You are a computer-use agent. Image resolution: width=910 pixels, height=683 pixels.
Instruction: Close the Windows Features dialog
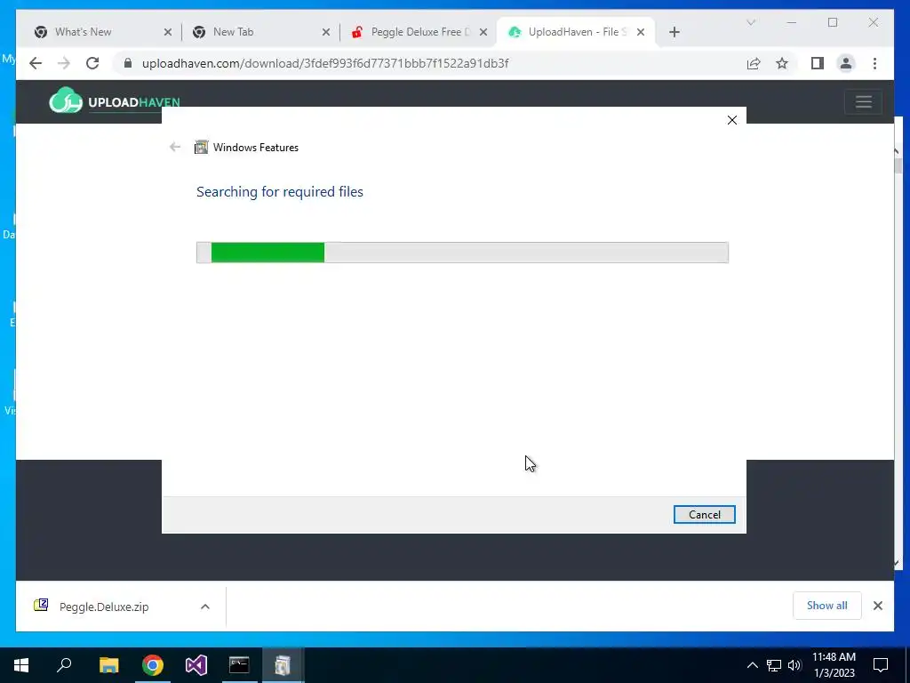732,120
